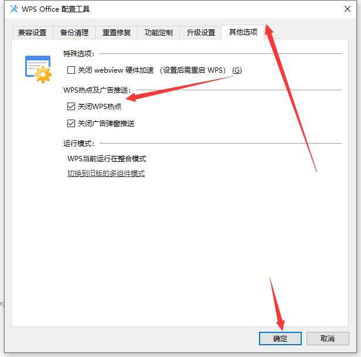Open the 备份清理 tab
Image resolution: width=361 pixels, height=357 pixels.
[74, 32]
